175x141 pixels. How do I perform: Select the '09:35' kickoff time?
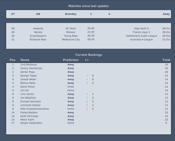coord(91,40)
